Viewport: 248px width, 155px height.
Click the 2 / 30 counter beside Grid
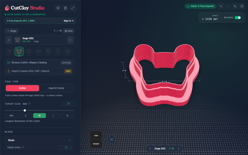(58, 31)
